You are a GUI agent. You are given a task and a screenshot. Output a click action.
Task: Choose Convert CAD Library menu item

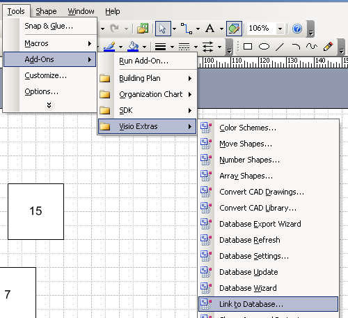pyautogui.click(x=269, y=208)
